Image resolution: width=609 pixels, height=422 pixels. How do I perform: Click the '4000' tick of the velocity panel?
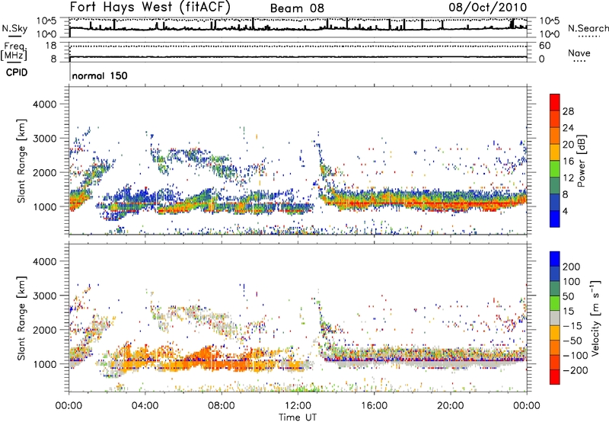45,261
